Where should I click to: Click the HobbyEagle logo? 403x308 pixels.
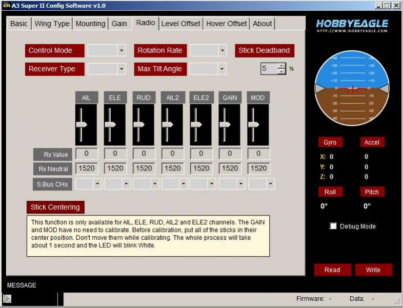click(x=352, y=25)
